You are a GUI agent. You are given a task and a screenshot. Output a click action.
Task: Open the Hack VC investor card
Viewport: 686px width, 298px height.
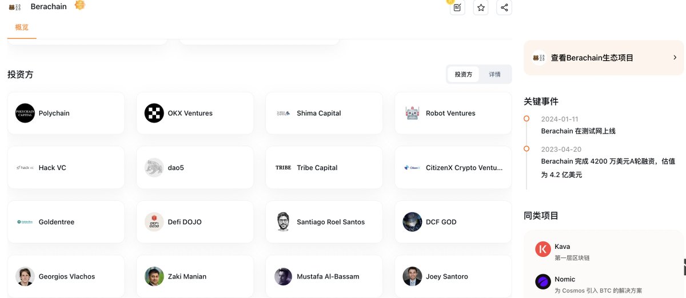pyautogui.click(x=66, y=168)
